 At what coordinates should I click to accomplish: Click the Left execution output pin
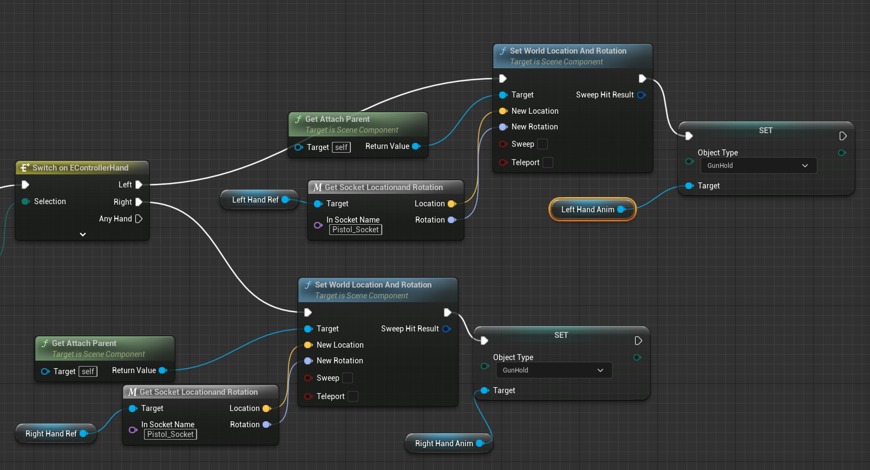tap(139, 185)
